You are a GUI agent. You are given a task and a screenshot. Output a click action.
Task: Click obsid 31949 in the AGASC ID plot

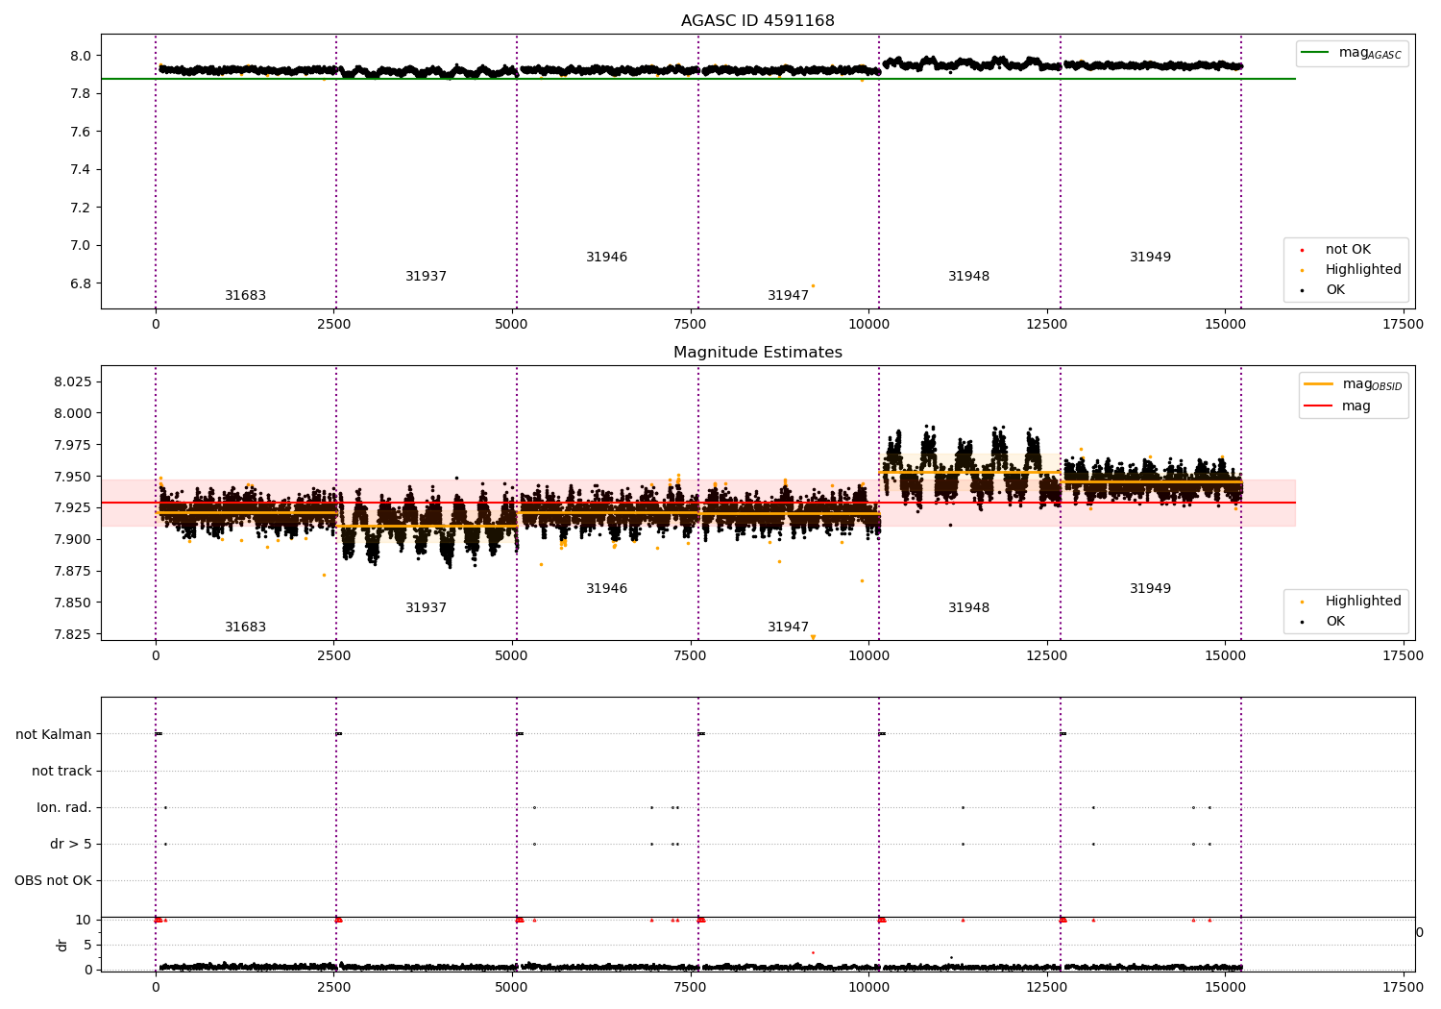coord(1151,258)
